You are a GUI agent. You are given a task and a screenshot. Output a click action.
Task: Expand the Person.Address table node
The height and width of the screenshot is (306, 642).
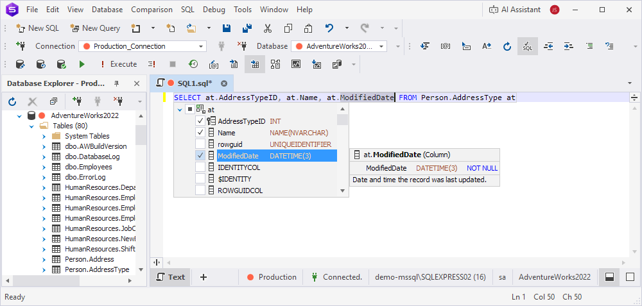44,259
